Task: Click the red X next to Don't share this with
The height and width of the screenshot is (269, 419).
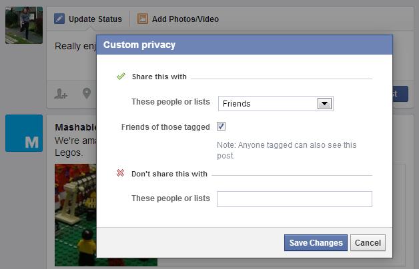Action: point(121,173)
